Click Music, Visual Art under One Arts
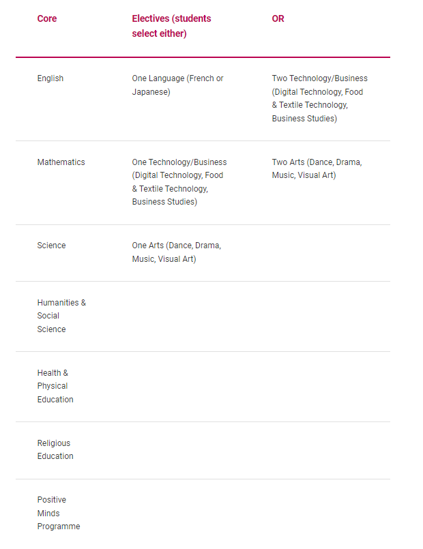The height and width of the screenshot is (549, 423). (164, 259)
